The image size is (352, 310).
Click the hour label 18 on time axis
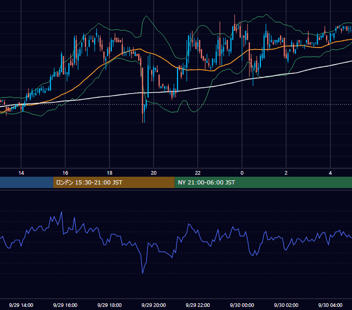tap(109, 173)
